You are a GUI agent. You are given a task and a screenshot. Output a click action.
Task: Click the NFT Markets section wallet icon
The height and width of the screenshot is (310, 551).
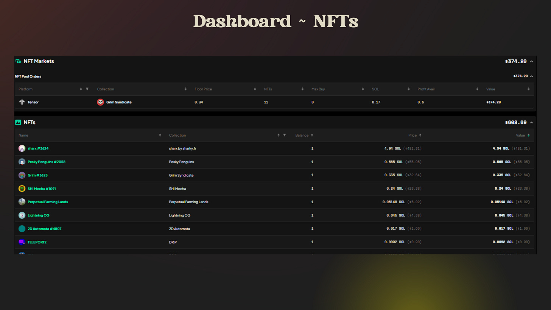pos(18,61)
